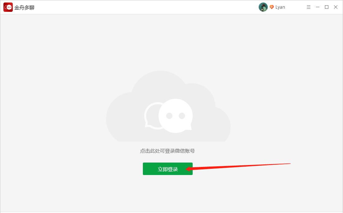Maximize the application window
Image resolution: width=343 pixels, height=213 pixels.
coord(327,7)
